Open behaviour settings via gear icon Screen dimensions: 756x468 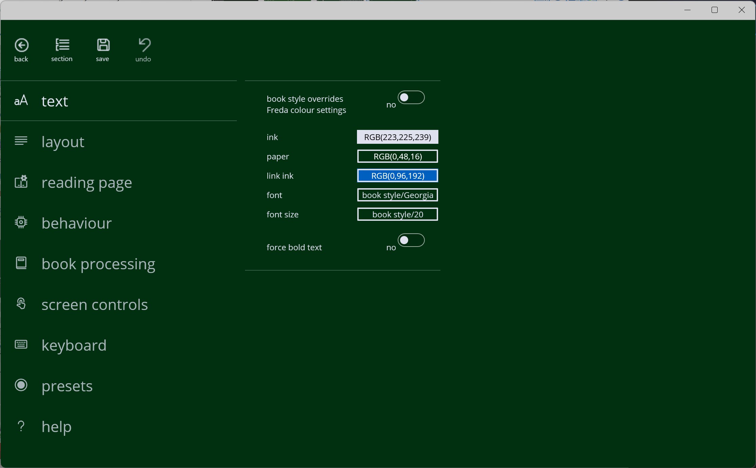pyautogui.click(x=21, y=223)
